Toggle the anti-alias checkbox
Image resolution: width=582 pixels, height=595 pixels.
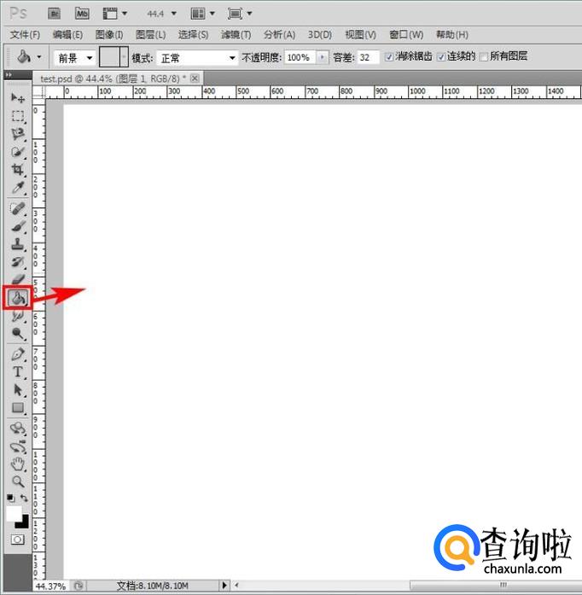pyautogui.click(x=388, y=57)
